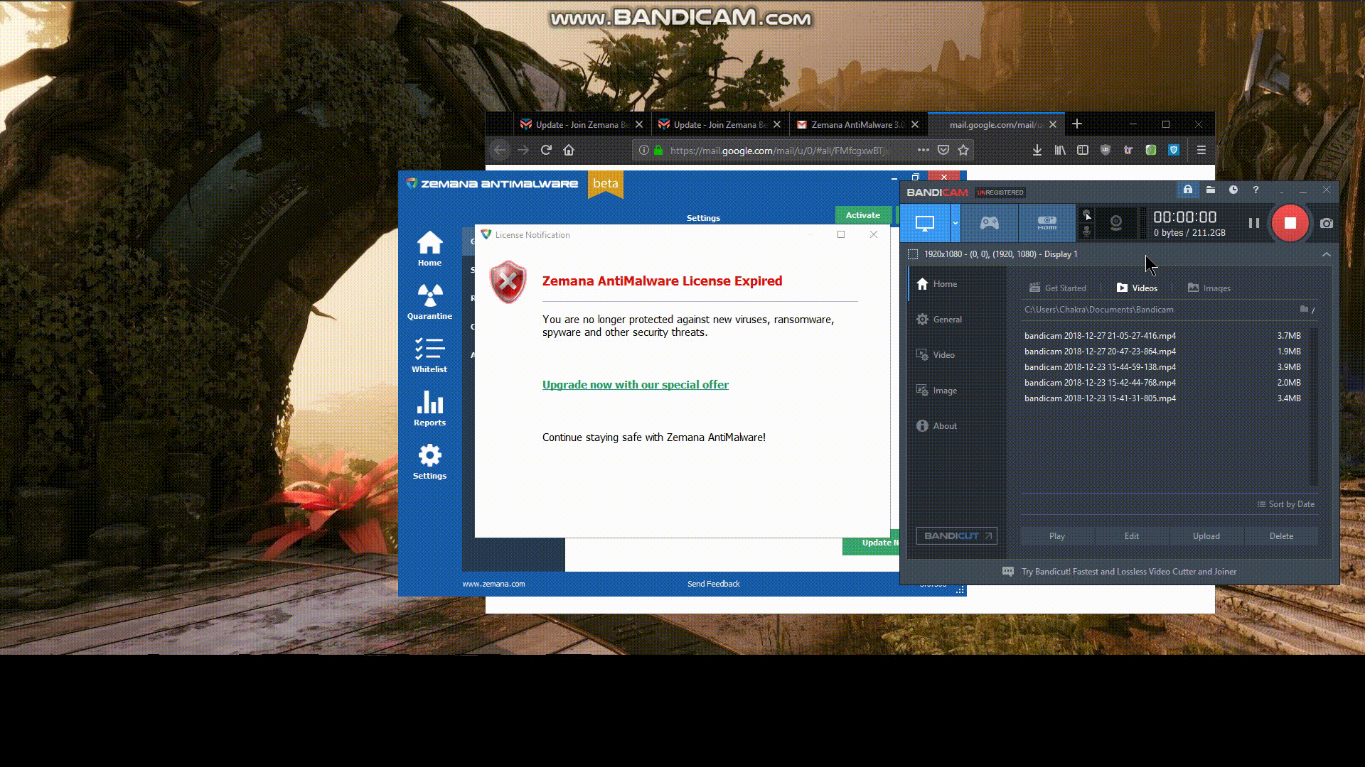1365x767 pixels.
Task: Toggle mouse cursor effect recording
Action: 1086,215
